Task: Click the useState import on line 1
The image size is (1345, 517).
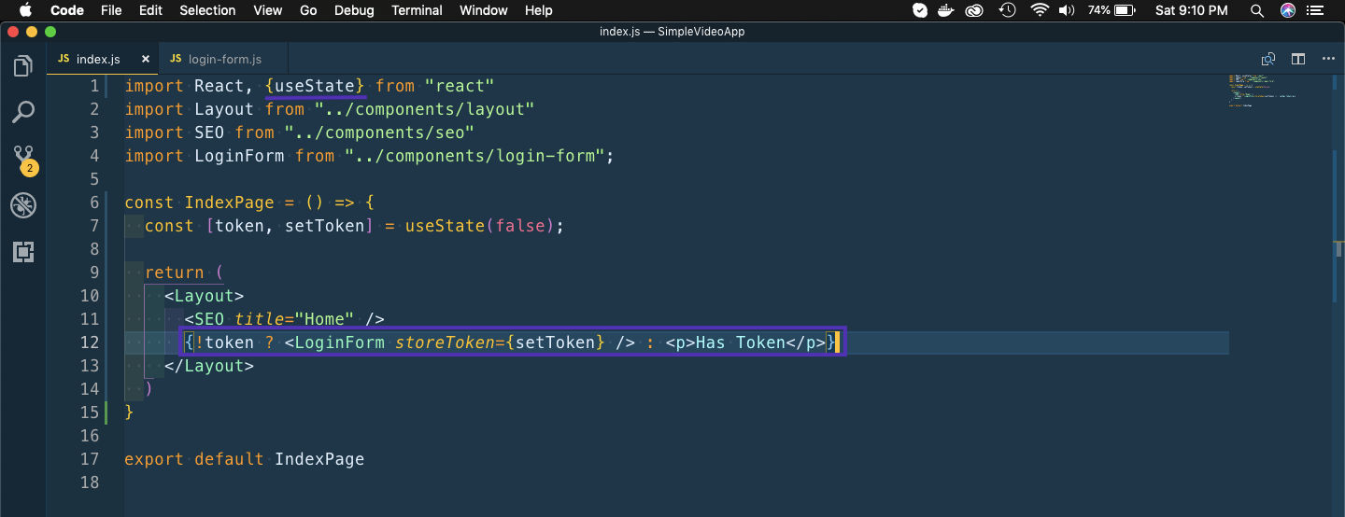Action: point(315,86)
